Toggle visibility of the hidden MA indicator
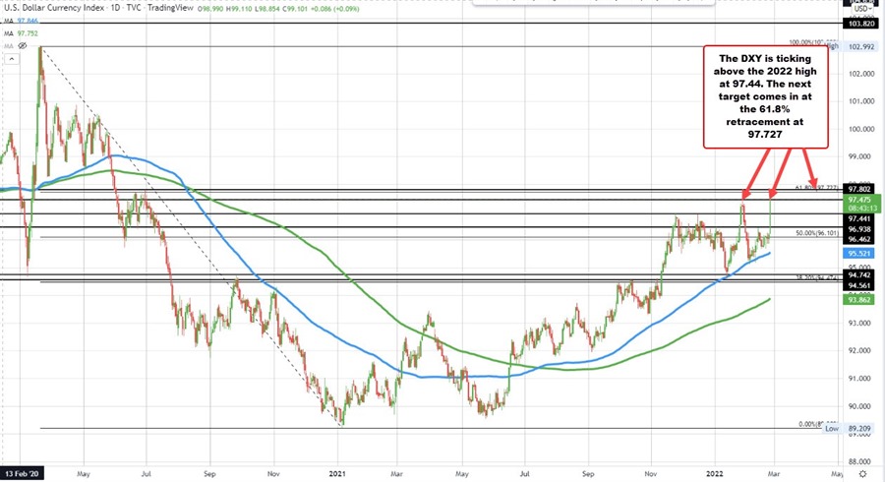This screenshot has width=885, height=482. pos(23,45)
